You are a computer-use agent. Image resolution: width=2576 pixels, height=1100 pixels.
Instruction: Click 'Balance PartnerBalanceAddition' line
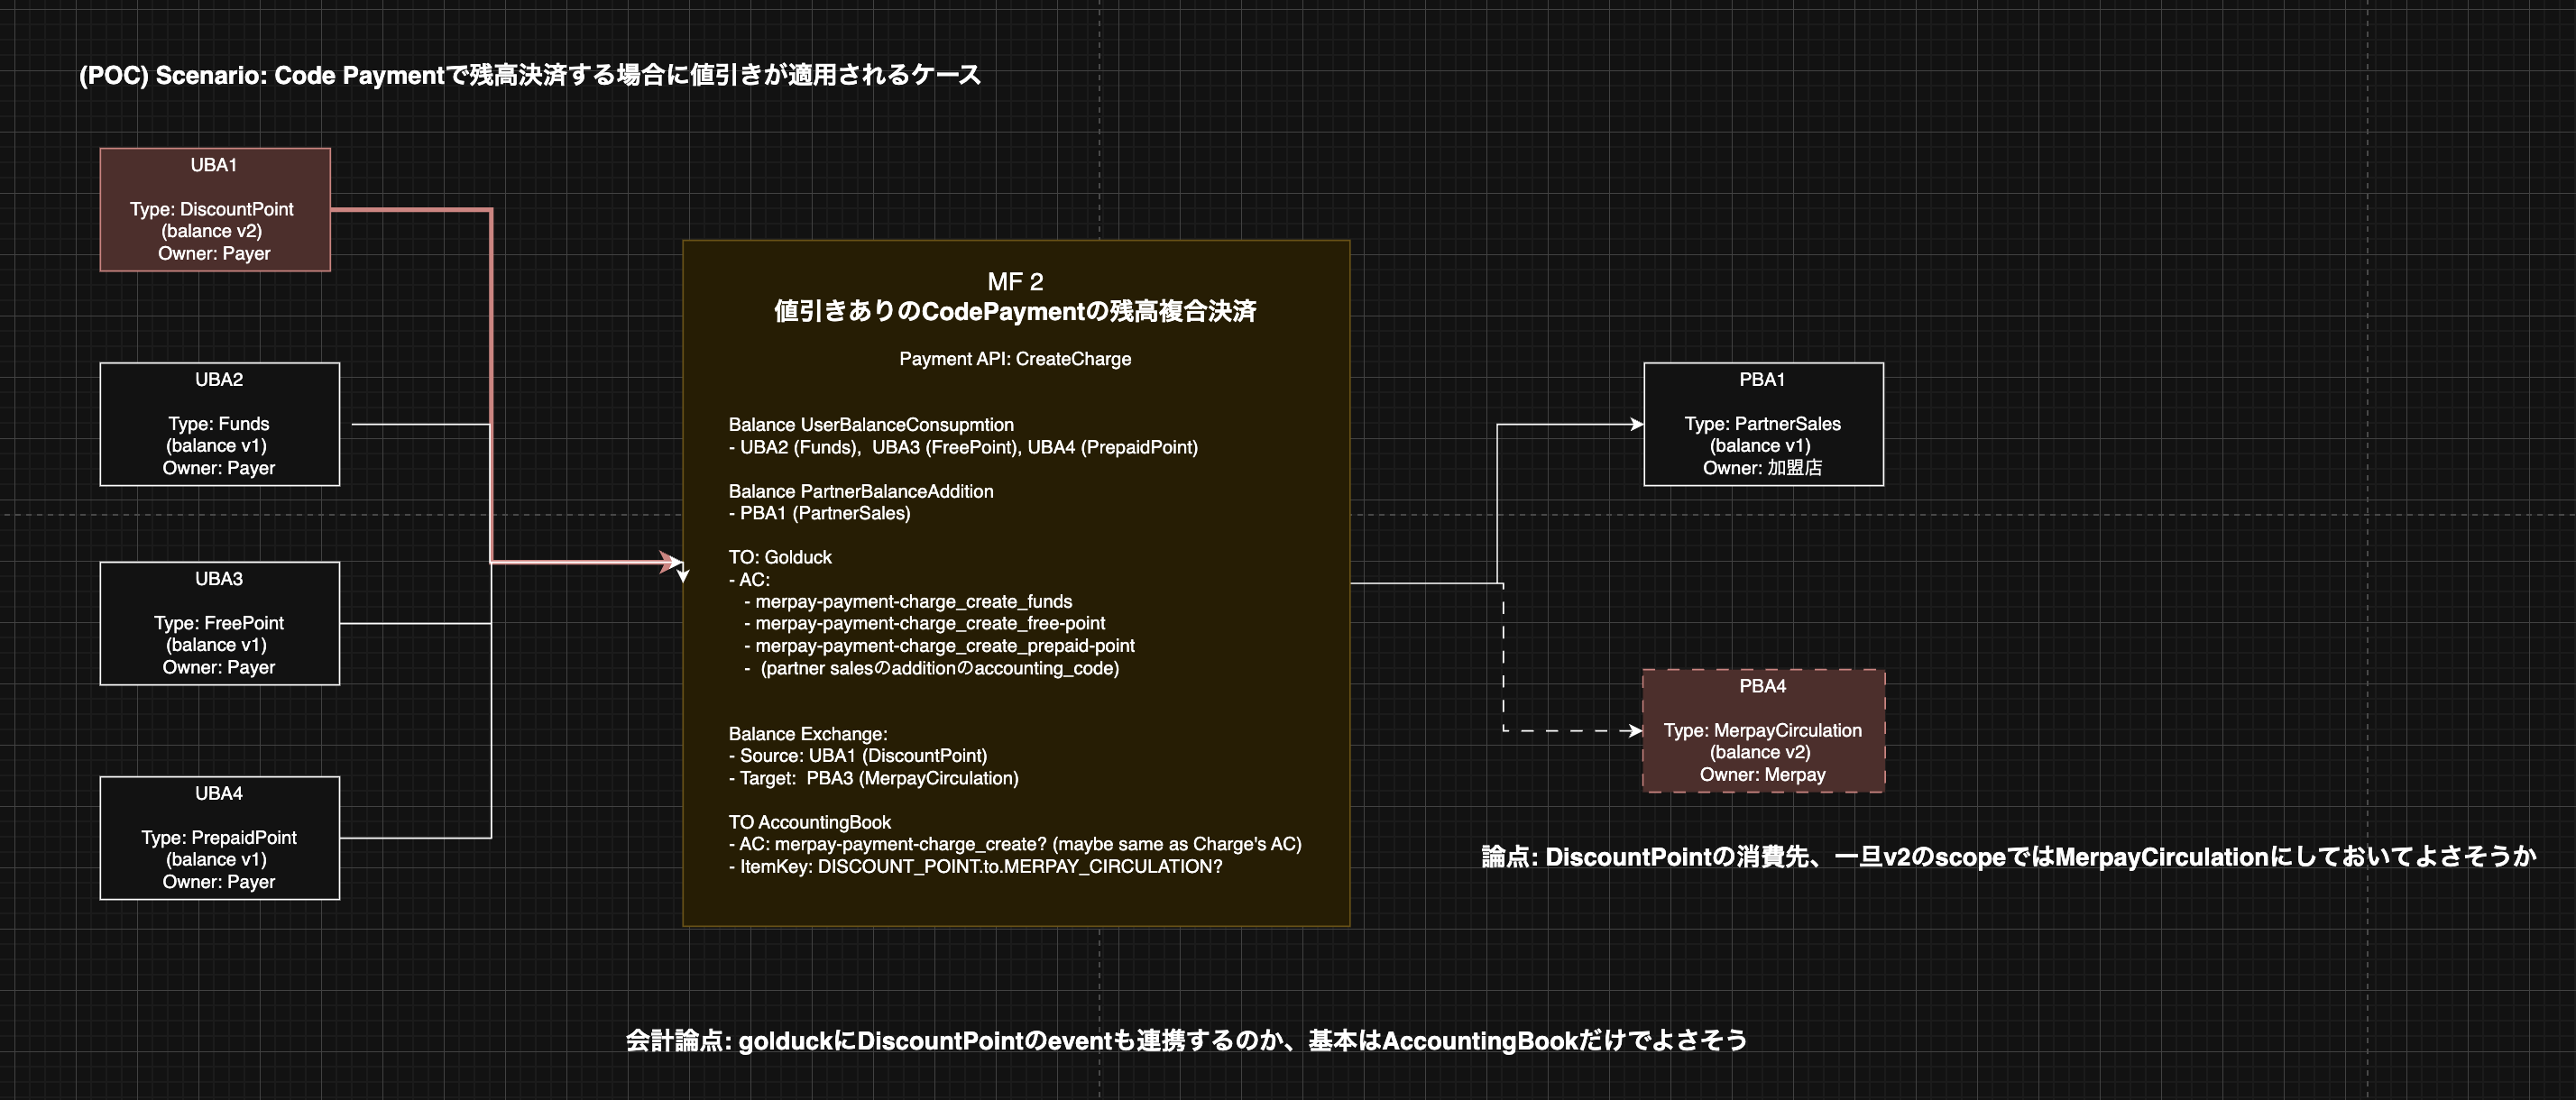[x=861, y=491]
